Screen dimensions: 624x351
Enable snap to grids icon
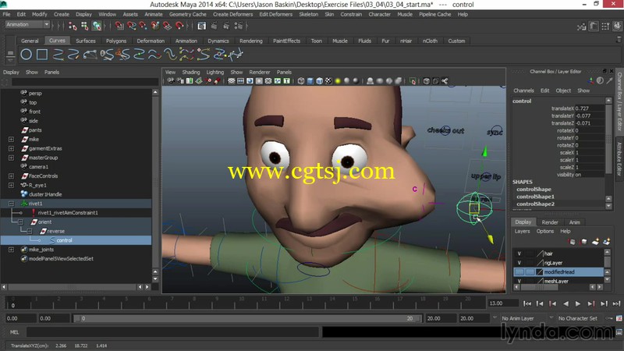[x=119, y=26]
